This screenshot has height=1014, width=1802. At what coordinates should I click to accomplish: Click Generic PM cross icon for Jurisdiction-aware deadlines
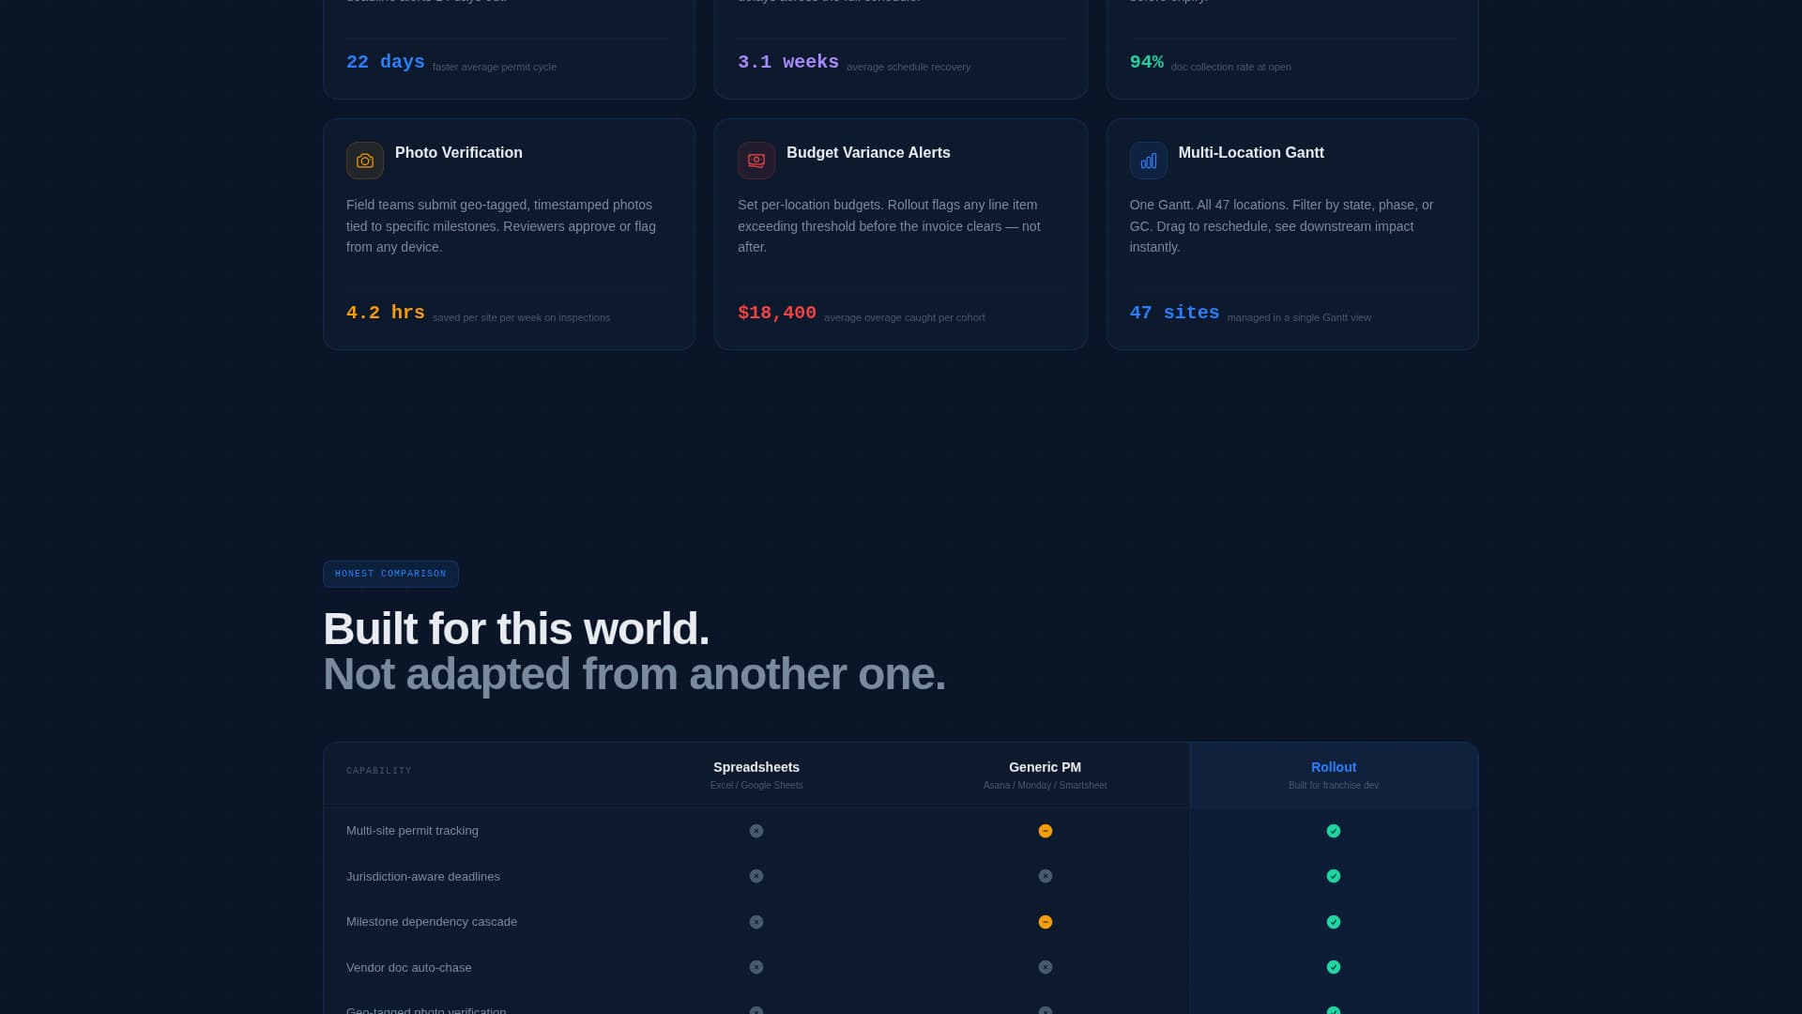click(1046, 876)
